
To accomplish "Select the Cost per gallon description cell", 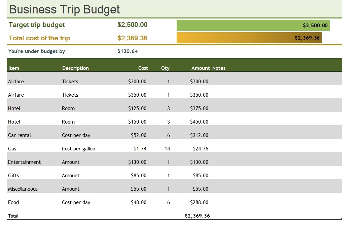I will [78, 149].
